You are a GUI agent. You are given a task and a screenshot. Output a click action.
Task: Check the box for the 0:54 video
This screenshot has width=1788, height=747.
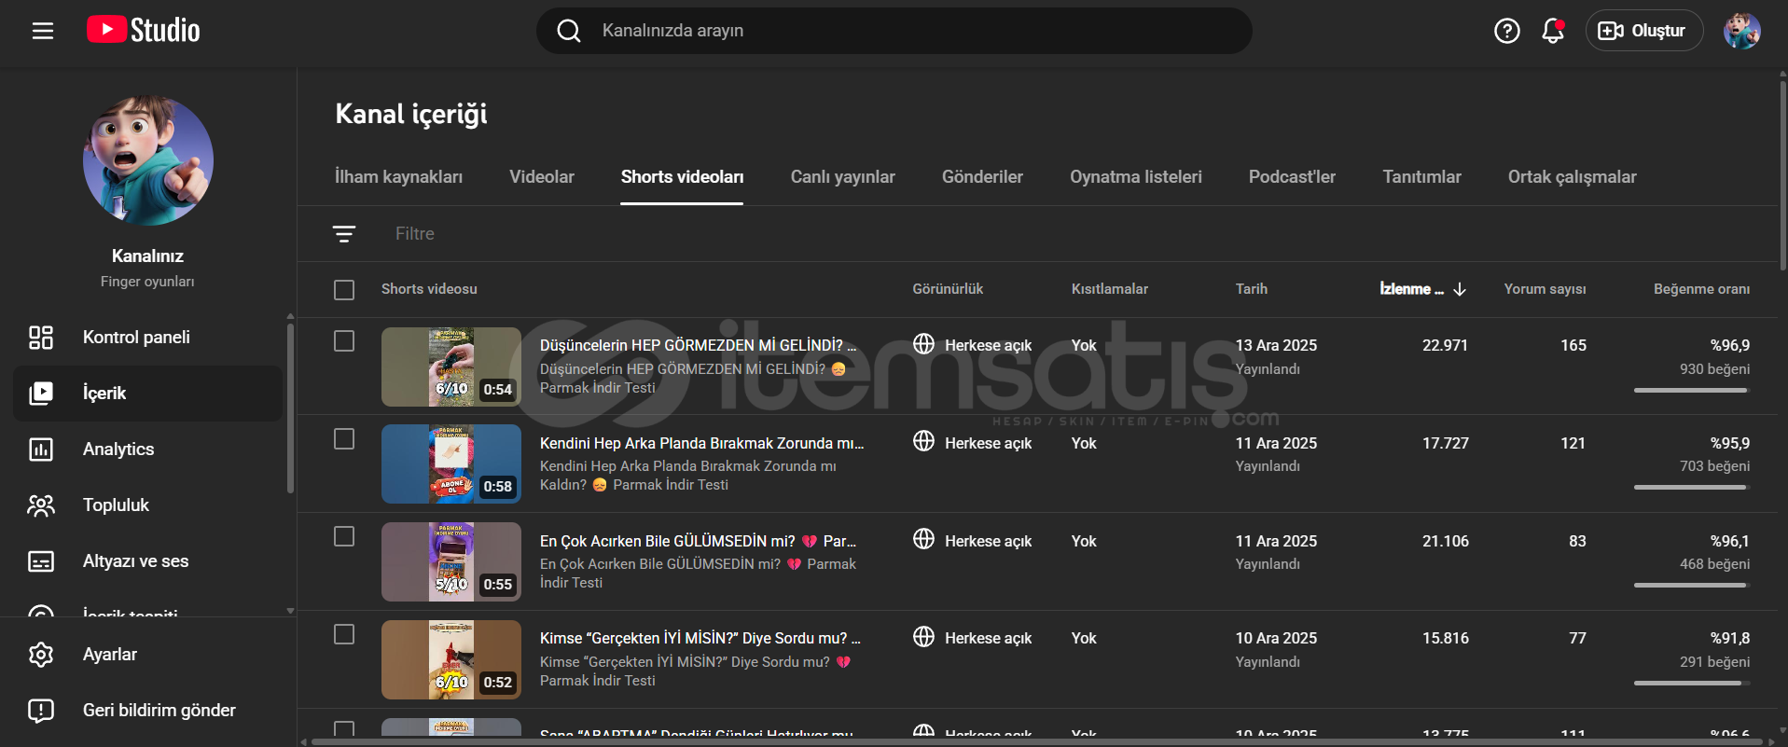344,341
